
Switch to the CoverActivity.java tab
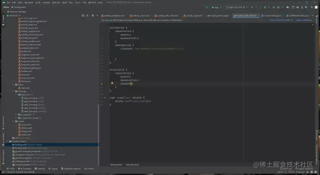271,16
